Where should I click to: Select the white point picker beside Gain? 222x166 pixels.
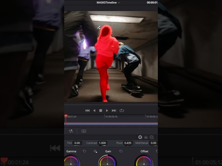[x=95, y=151]
